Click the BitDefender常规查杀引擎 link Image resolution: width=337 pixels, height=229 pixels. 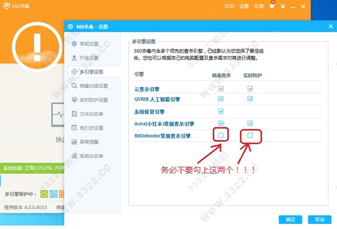162,136
